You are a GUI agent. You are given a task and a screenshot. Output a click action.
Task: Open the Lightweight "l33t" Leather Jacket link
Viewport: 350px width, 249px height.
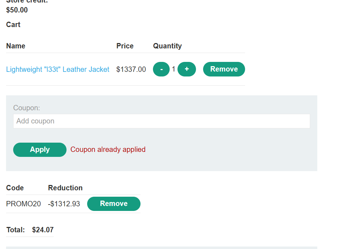tap(58, 69)
